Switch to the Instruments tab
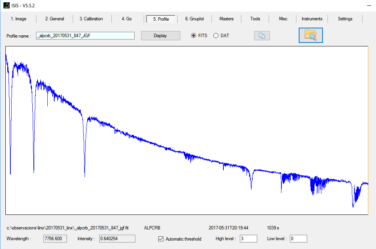Screen dimensions: 376x249 click(312, 18)
